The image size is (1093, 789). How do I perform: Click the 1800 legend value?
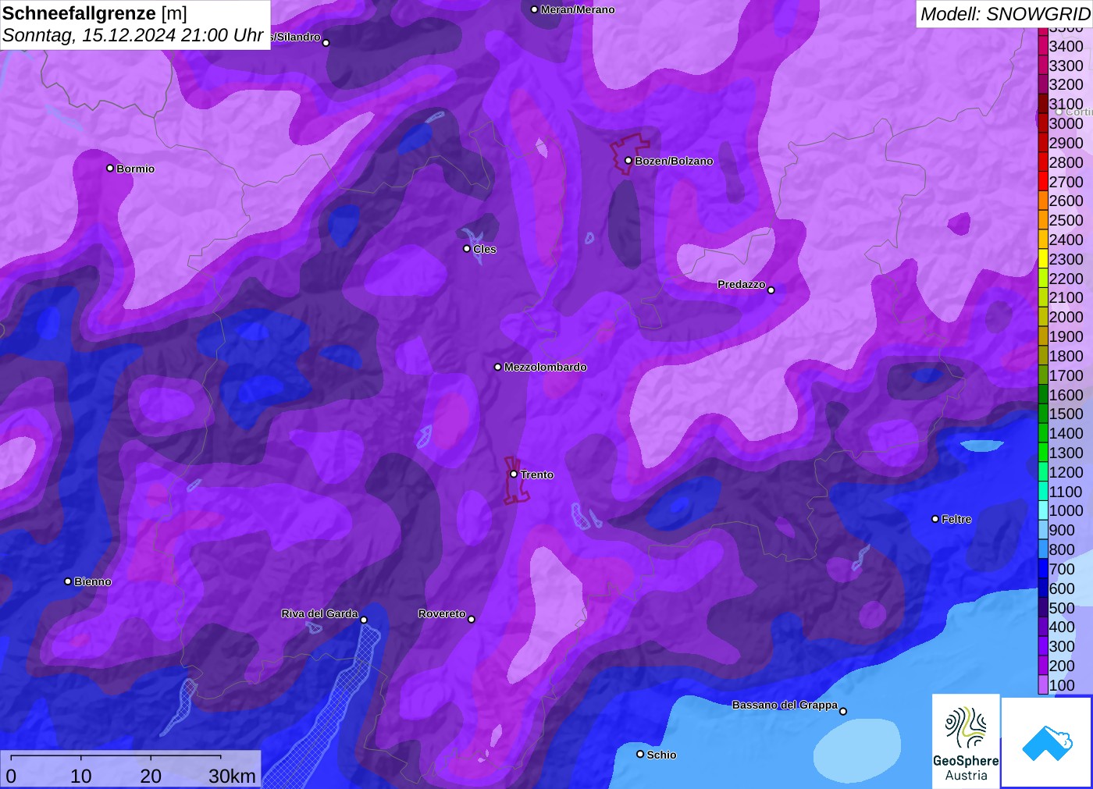[x=1066, y=356]
